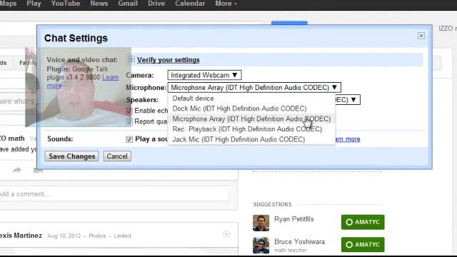Image resolution: width=457 pixels, height=257 pixels.
Task: Click the Aug 10, 2012 post date
Action: [x=64, y=236]
